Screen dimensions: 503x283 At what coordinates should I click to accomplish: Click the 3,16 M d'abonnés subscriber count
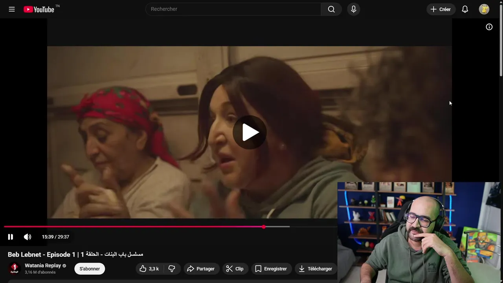(40, 272)
